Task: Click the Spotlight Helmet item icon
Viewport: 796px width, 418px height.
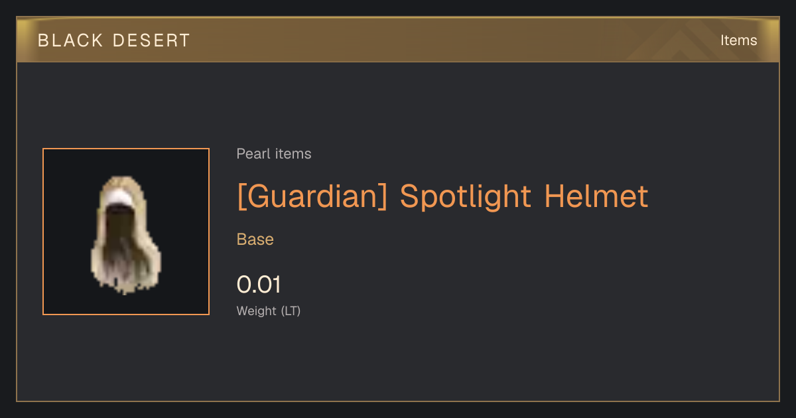Action: pyautogui.click(x=125, y=235)
